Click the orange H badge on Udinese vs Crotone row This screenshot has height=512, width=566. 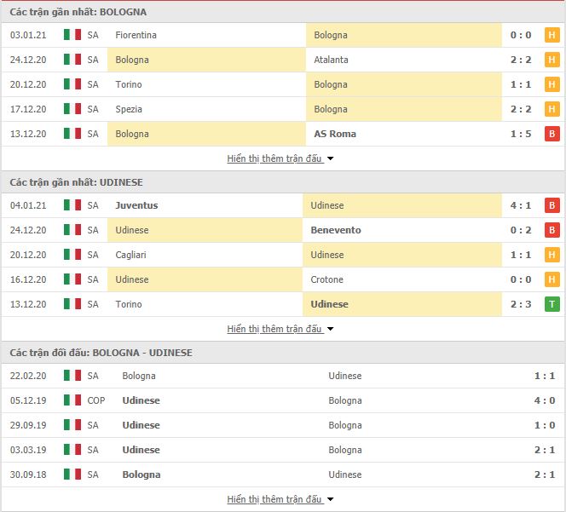552,279
